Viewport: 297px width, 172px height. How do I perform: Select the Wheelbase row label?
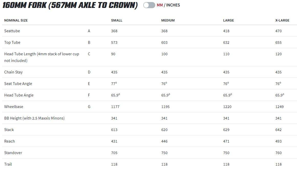tap(14, 107)
